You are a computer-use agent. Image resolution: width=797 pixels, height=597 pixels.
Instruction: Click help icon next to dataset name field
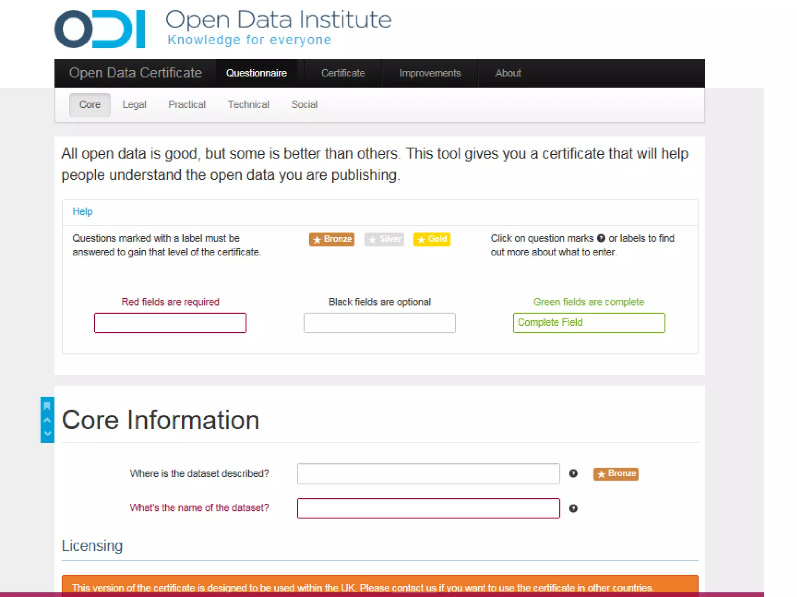[x=573, y=508]
